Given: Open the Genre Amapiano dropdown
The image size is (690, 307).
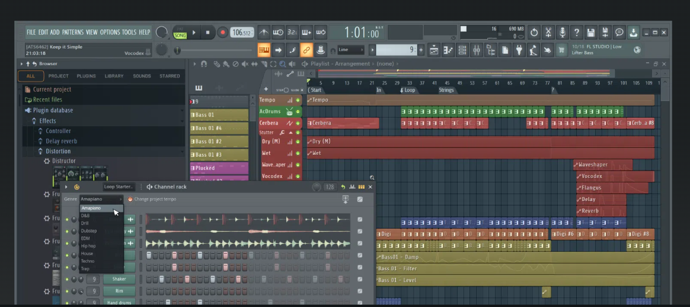Looking at the screenshot, I should pos(101,199).
